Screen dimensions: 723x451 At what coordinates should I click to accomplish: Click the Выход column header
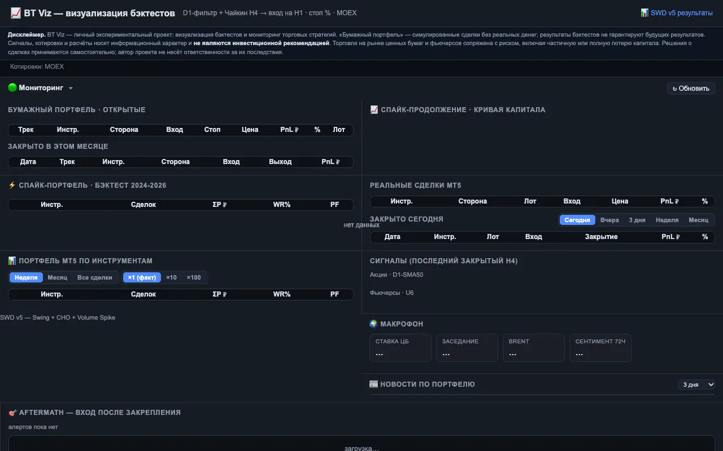click(x=280, y=162)
